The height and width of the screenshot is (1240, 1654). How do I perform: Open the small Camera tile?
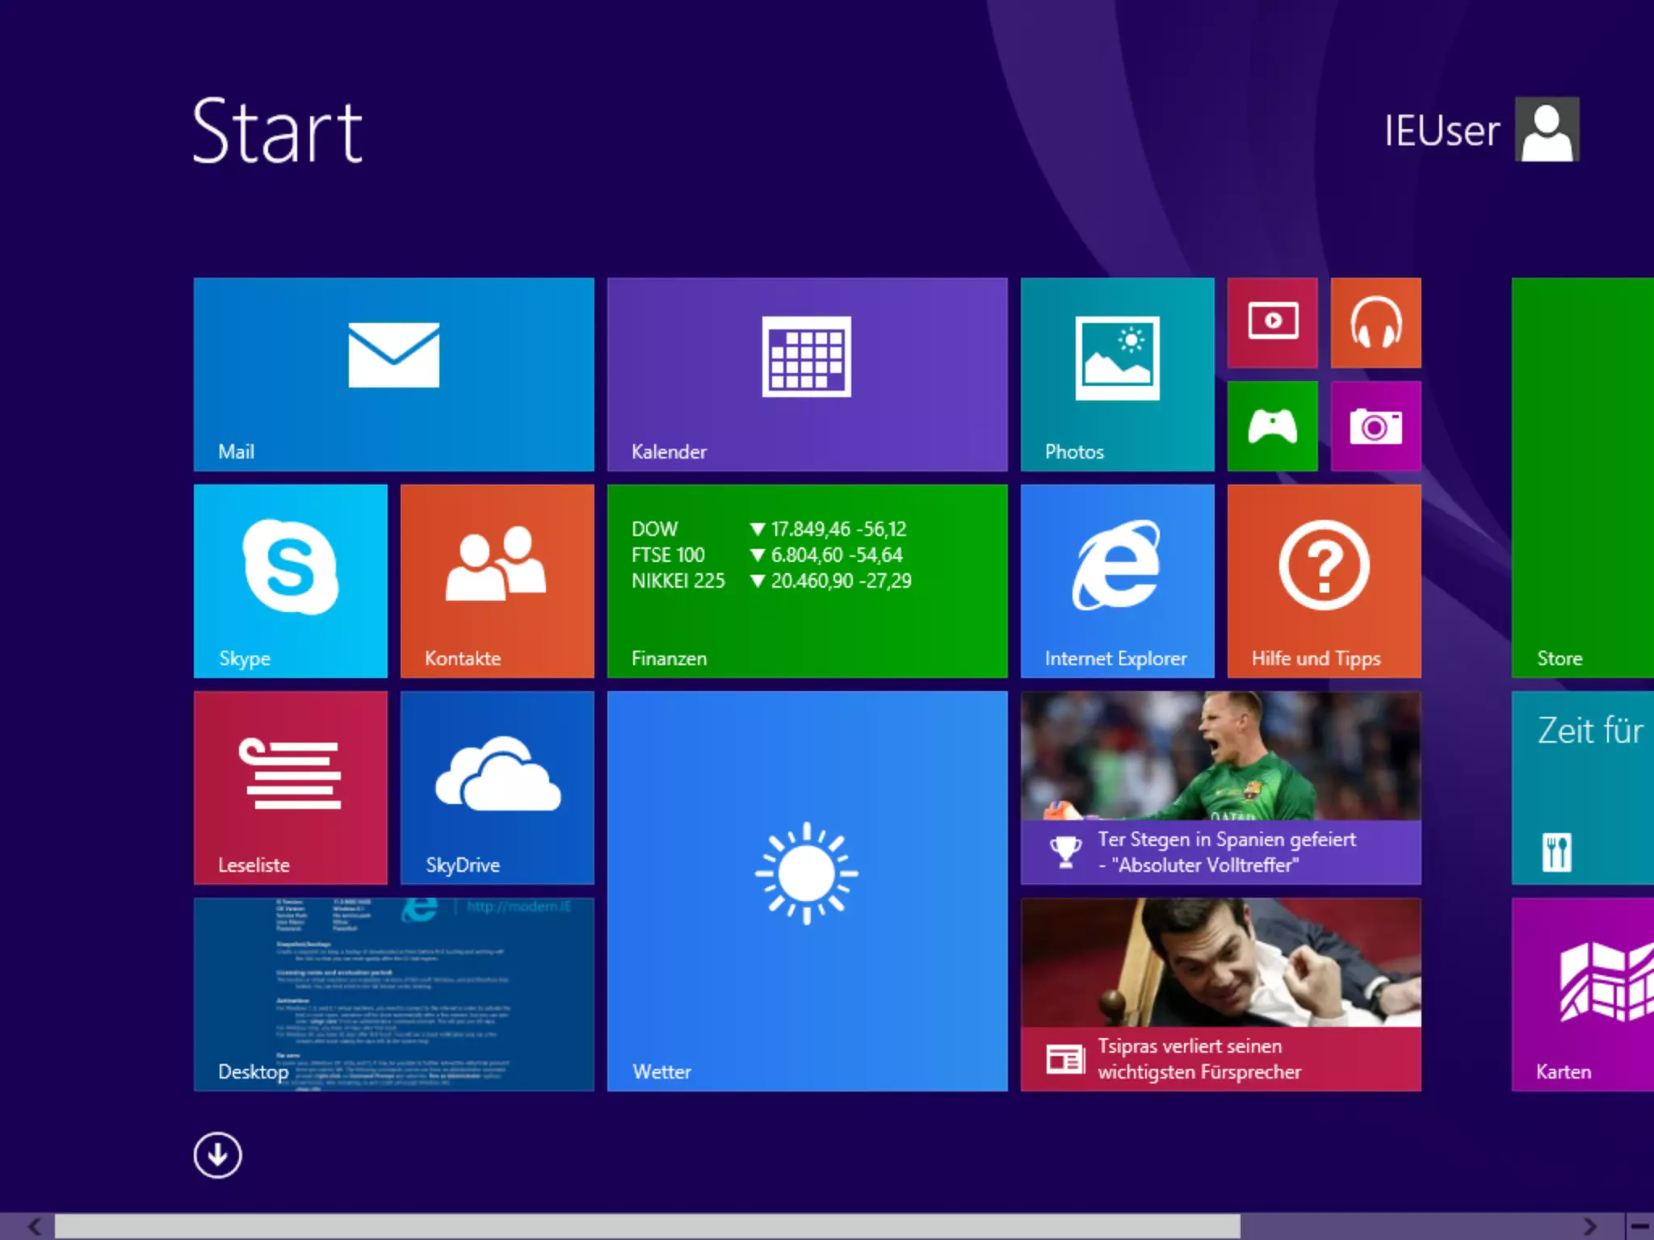tap(1375, 425)
